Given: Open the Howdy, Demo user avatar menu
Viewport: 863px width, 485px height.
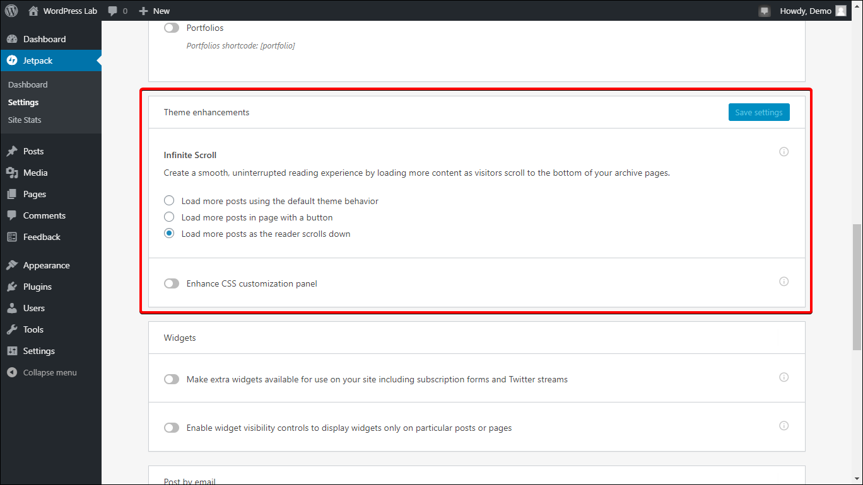Looking at the screenshot, I should click(841, 11).
